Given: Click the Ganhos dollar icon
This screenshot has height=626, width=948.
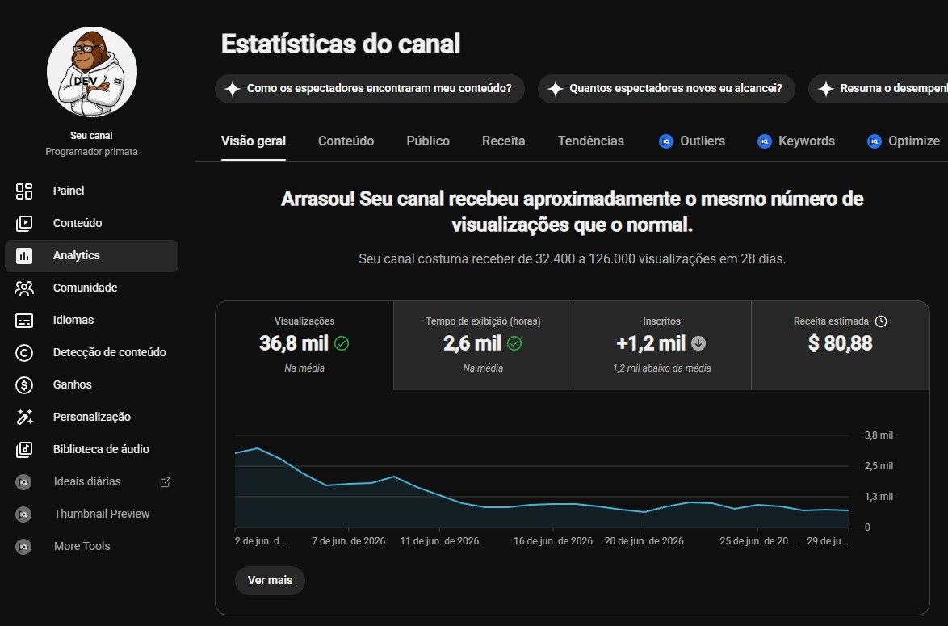Looking at the screenshot, I should 24,384.
